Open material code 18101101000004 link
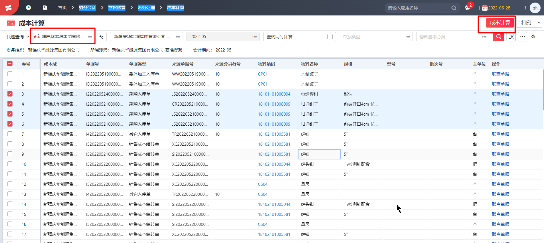This screenshot has width=544, height=243. tap(274, 94)
